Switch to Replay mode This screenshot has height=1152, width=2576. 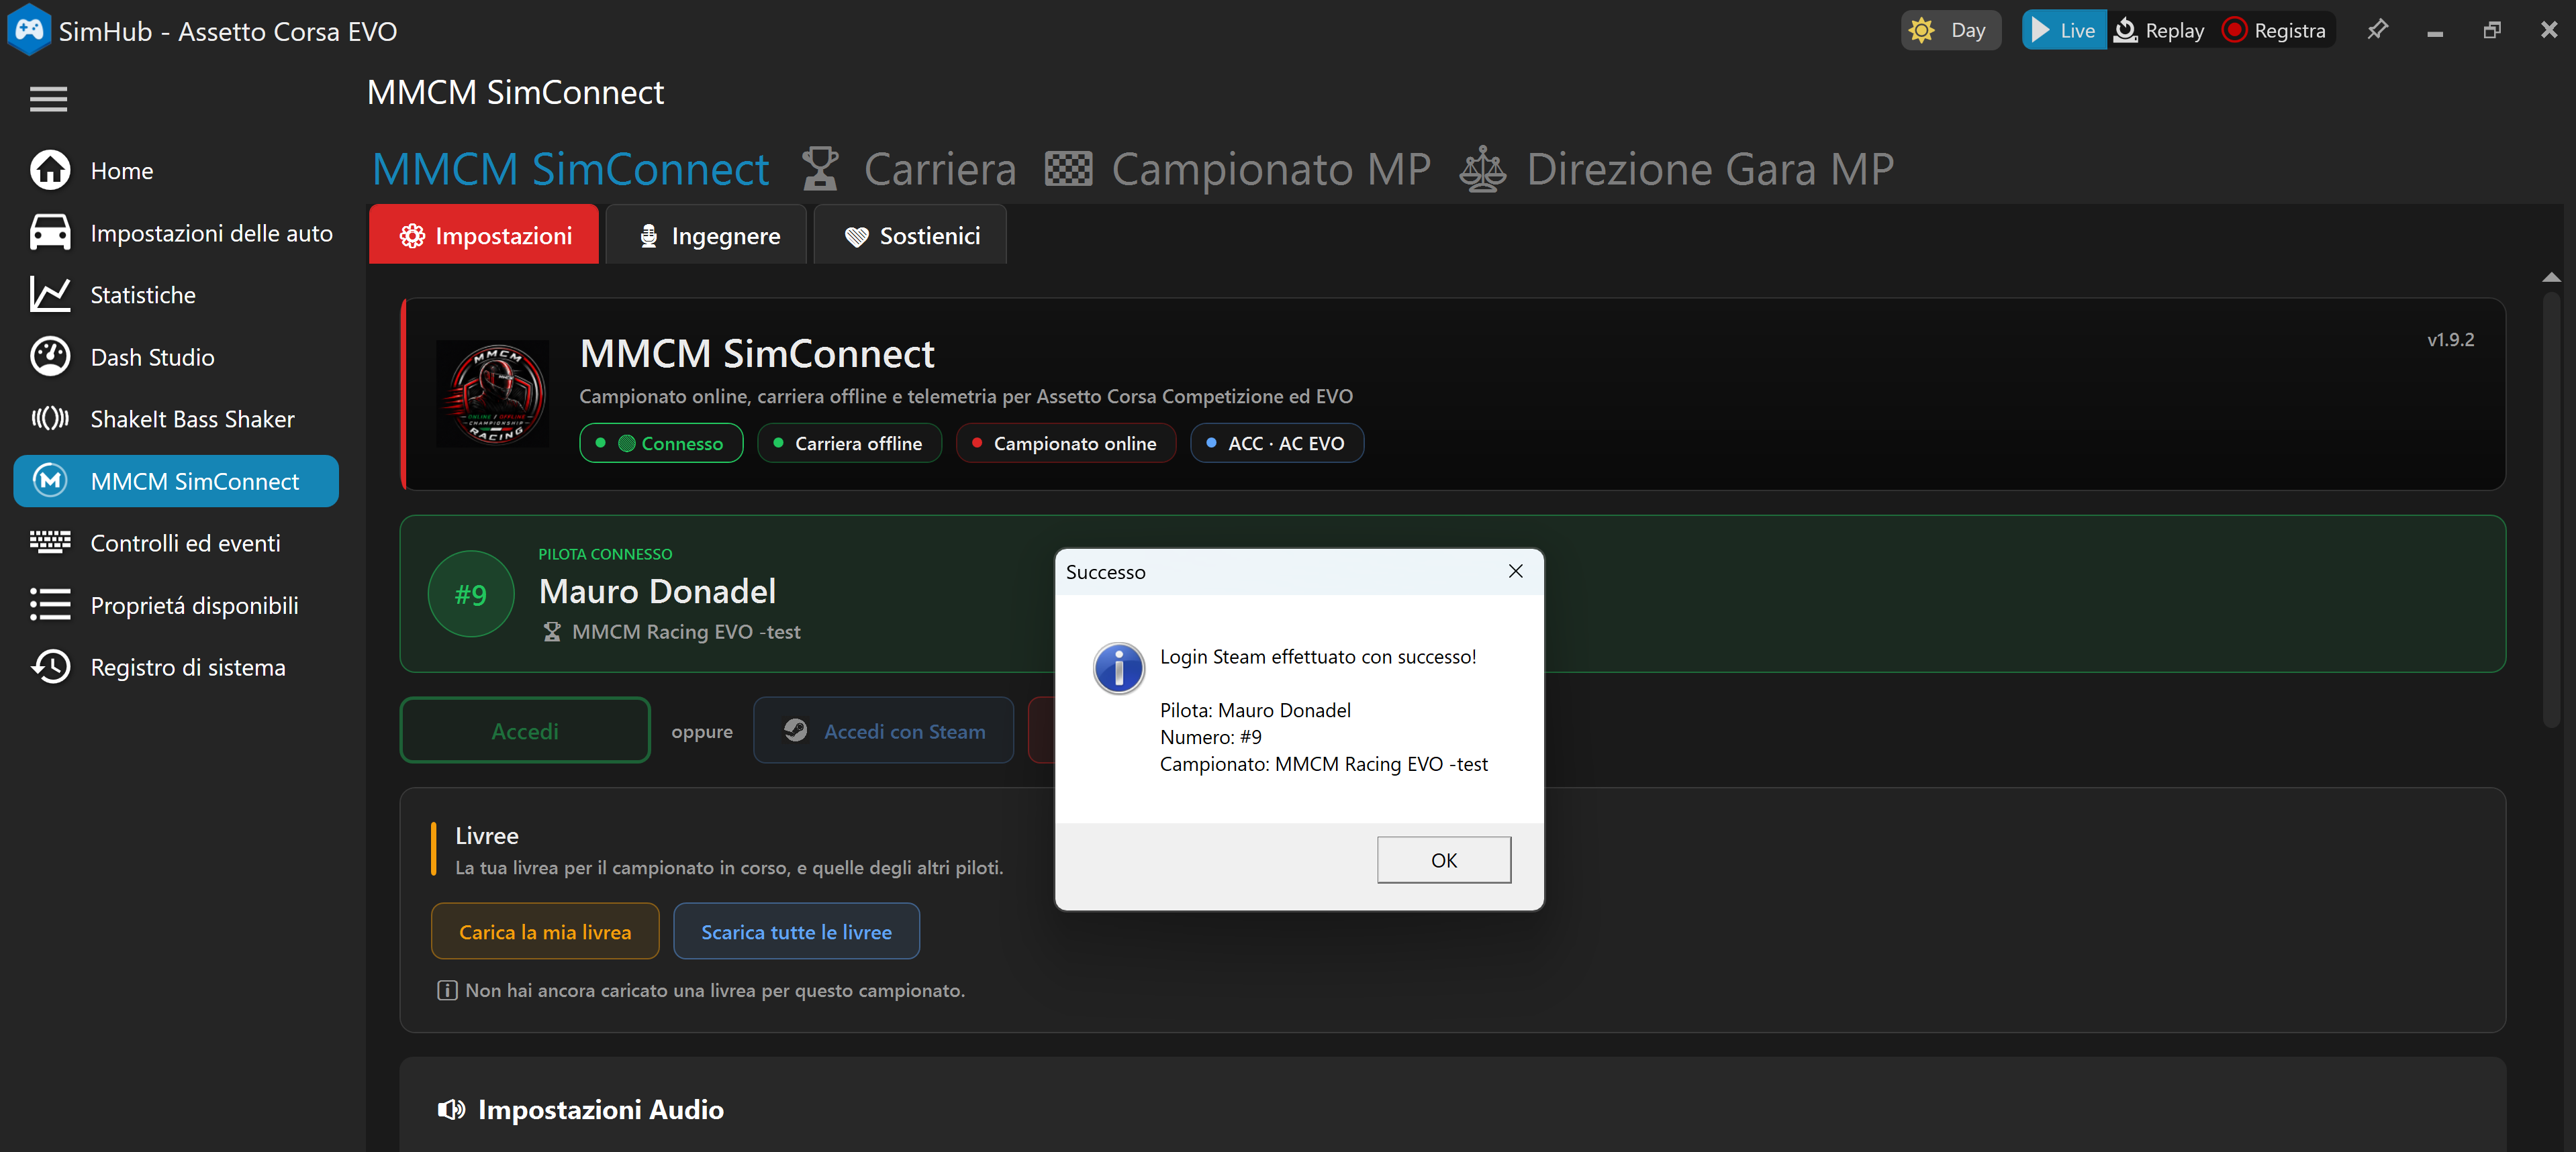[2158, 30]
